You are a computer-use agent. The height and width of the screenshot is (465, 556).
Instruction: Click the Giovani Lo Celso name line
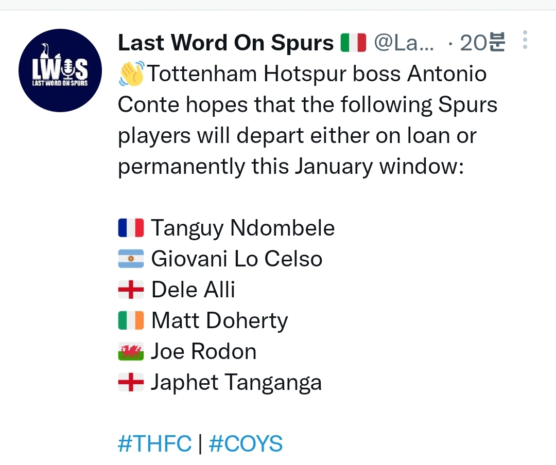(236, 259)
